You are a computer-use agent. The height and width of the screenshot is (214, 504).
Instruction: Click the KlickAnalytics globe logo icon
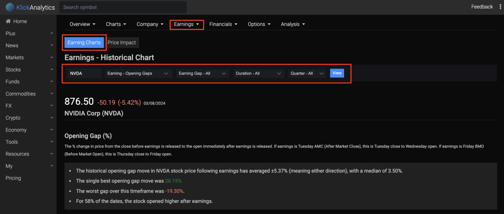(x=10, y=7)
